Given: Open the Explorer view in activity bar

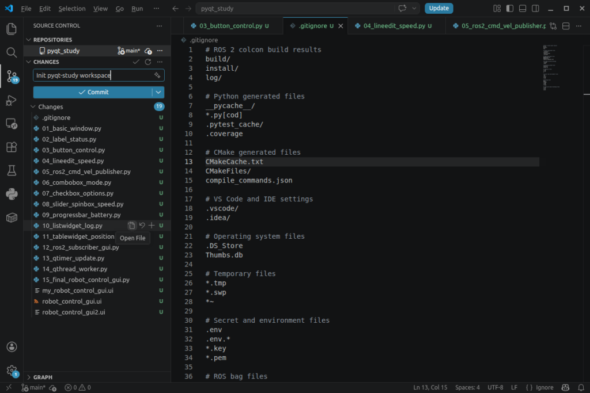Looking at the screenshot, I should (12, 29).
